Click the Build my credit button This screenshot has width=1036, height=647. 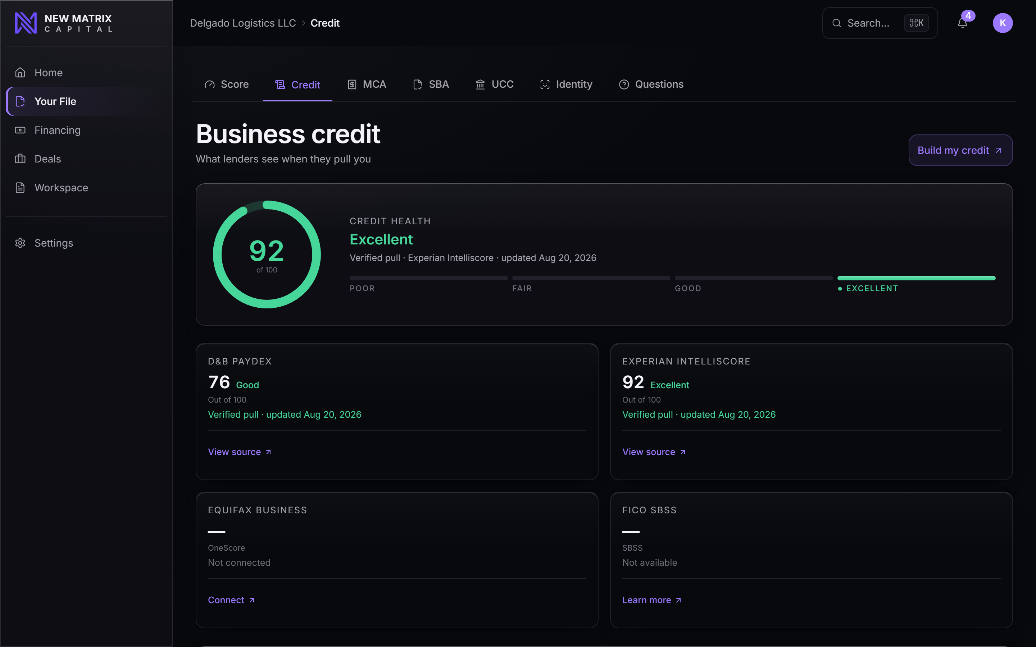coord(960,150)
